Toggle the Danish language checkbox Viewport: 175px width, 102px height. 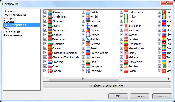[45, 70]
